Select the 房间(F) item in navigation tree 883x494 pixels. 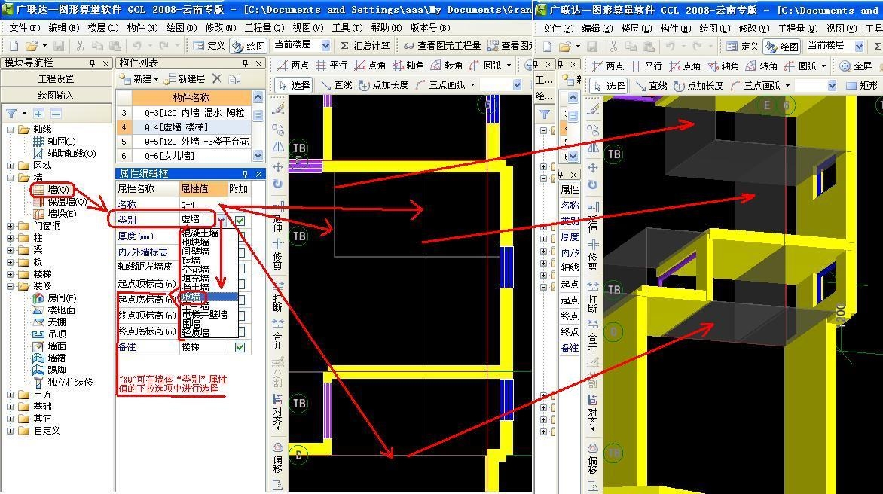pos(61,298)
